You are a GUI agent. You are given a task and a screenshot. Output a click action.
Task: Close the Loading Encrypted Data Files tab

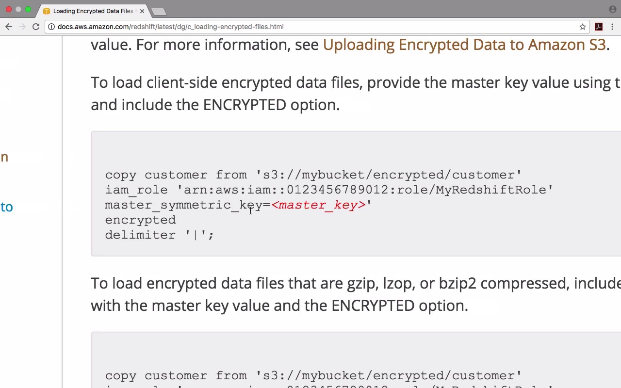(142, 11)
